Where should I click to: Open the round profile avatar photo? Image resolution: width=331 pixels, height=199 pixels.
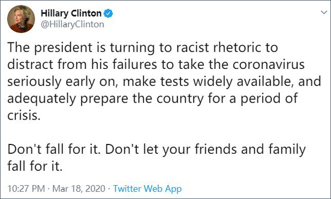point(21,19)
